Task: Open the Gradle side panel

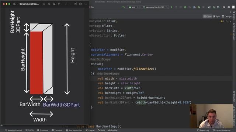Action: pos(234,15)
